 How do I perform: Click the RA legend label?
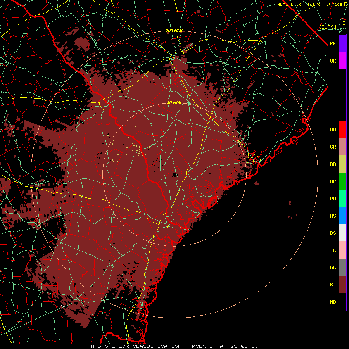coord(333,199)
